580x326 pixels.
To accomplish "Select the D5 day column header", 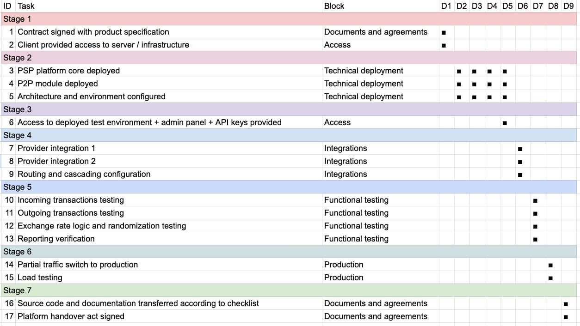I will [x=507, y=6].
